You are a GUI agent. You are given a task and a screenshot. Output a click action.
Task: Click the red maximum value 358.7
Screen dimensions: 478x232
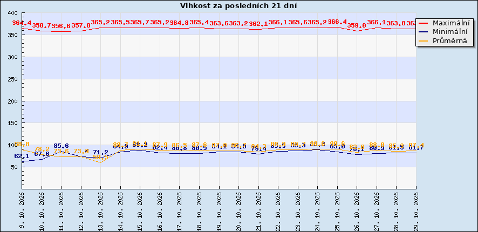point(42,25)
